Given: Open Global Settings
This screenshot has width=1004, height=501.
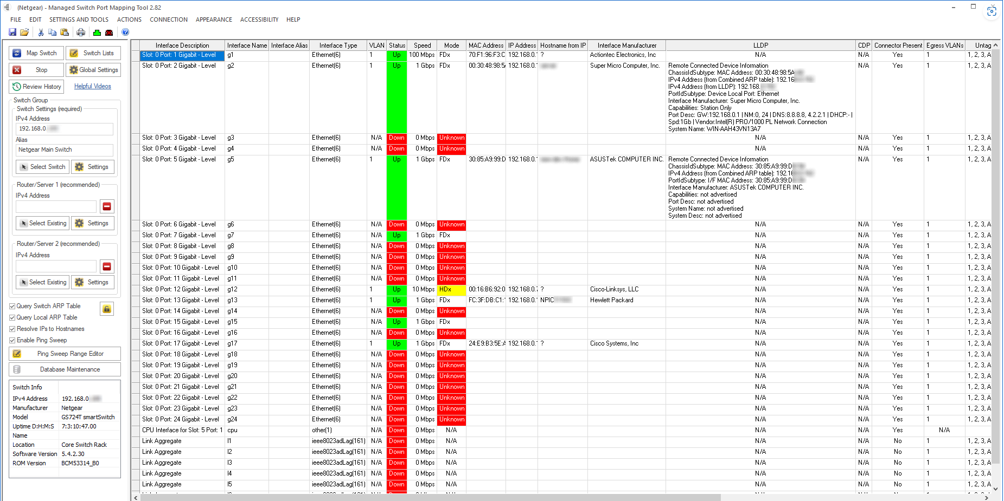Looking at the screenshot, I should [x=93, y=70].
